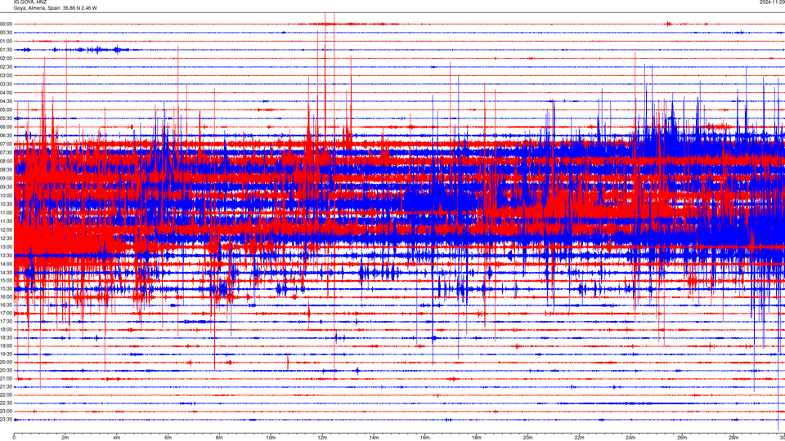Click the 04:00 row time label
Image resolution: width=785 pixels, height=441 pixels.
click(7, 92)
